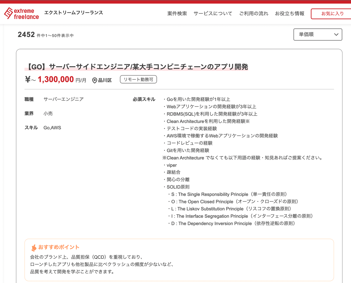This screenshot has height=283, width=351.
Task: Open the 案件検索 menu item
Action: (x=177, y=13)
